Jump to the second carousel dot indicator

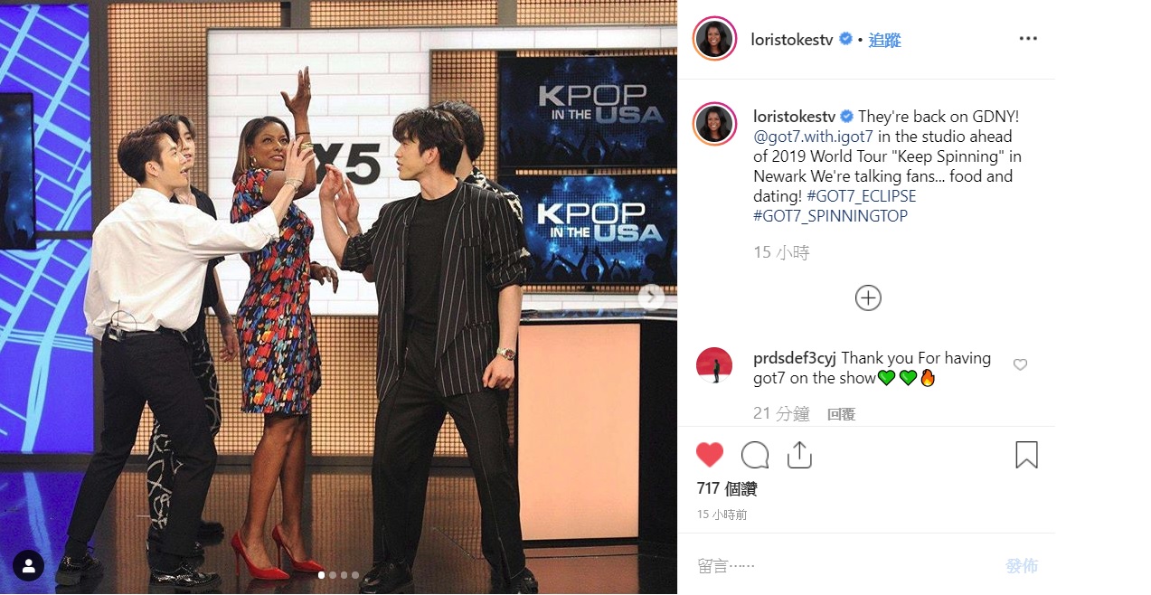(x=333, y=575)
